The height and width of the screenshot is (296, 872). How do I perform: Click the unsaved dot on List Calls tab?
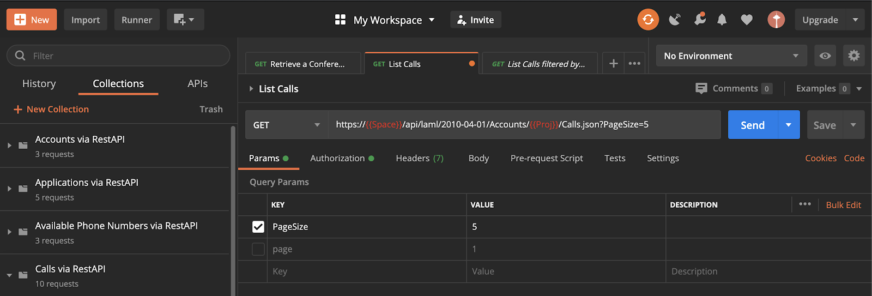coord(472,64)
